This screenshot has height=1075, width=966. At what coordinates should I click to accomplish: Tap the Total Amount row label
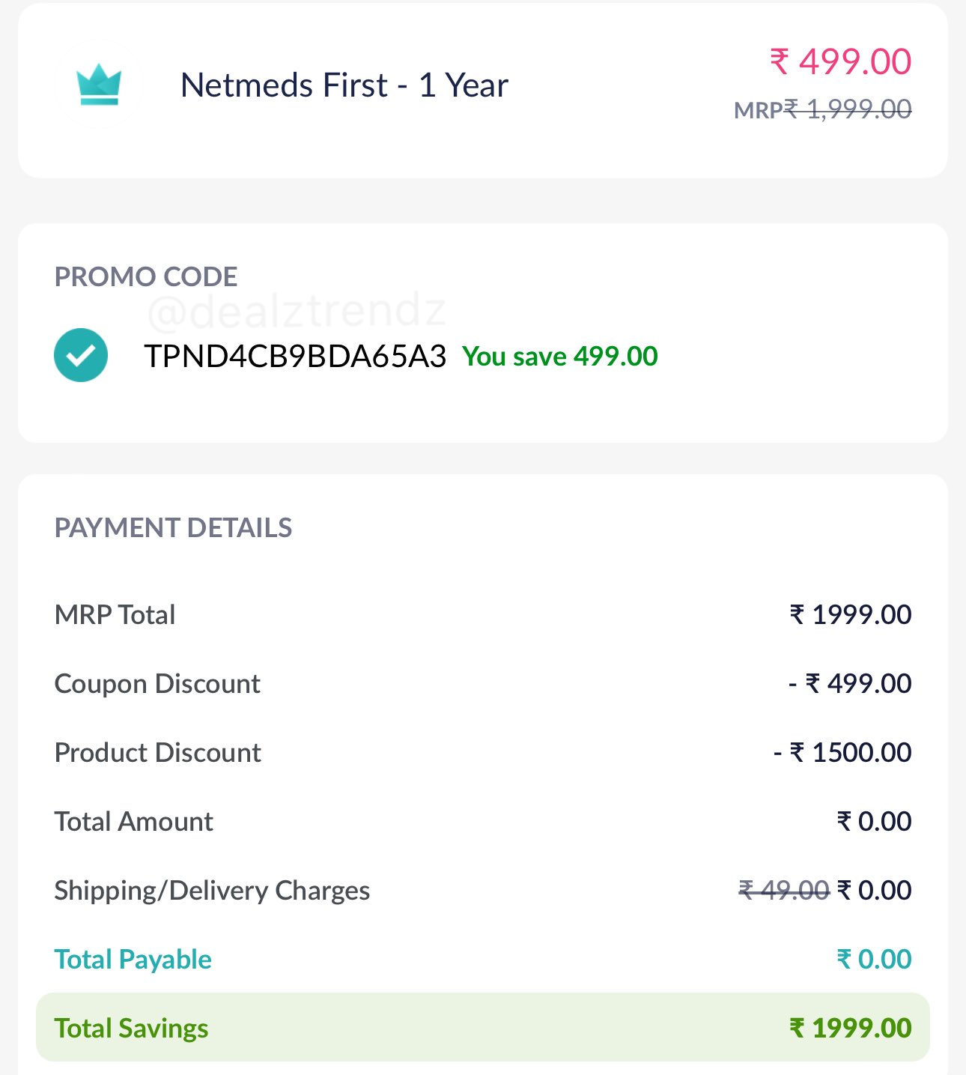[x=134, y=822]
